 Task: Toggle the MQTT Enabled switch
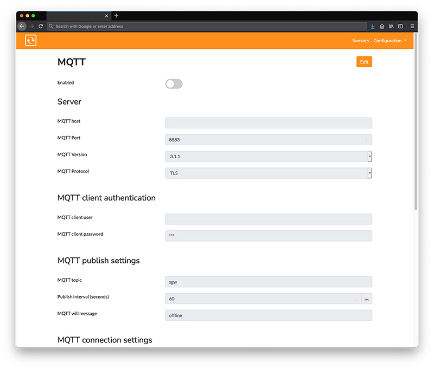click(x=174, y=84)
